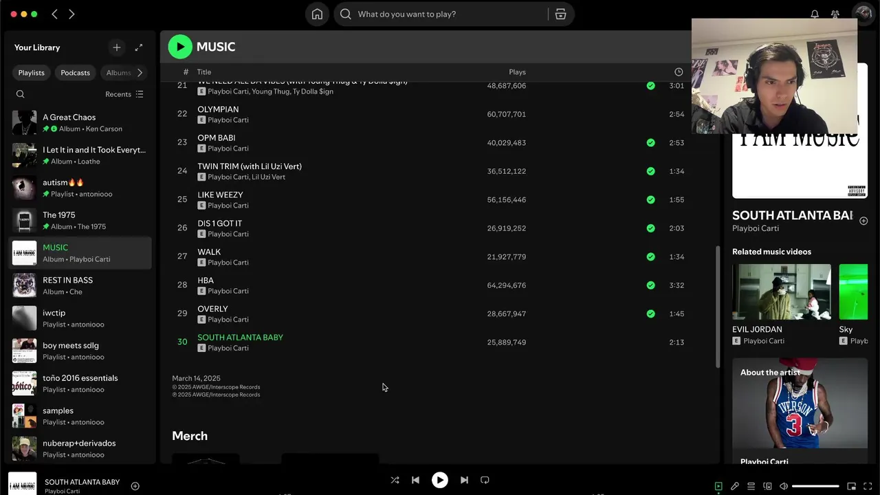The height and width of the screenshot is (495, 880).
Task: Open the samples playlist
Action: pyautogui.click(x=80, y=416)
